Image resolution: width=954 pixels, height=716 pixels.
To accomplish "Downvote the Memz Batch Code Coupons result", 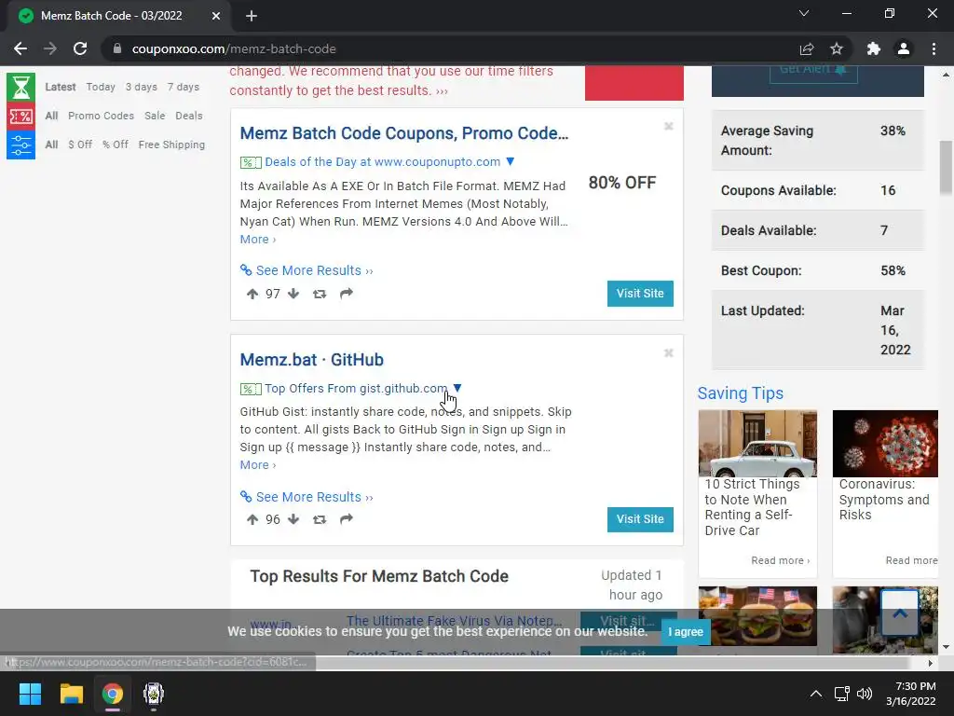I will tap(293, 294).
